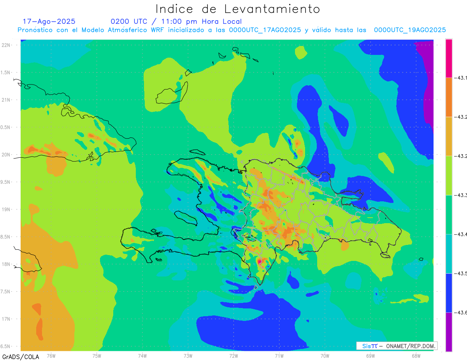Click the '-43.1' legend value

tap(460, 78)
